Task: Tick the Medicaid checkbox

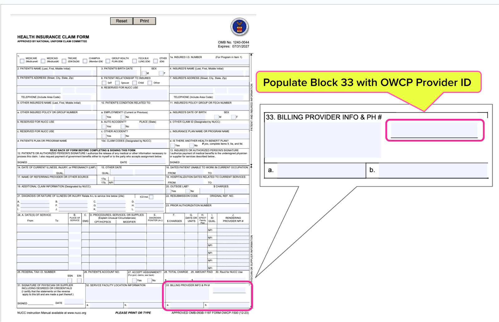Action: pos(43,61)
